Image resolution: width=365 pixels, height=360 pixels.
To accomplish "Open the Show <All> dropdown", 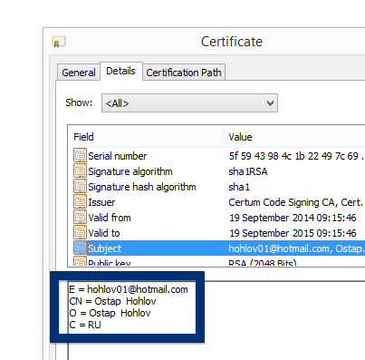I will point(189,103).
